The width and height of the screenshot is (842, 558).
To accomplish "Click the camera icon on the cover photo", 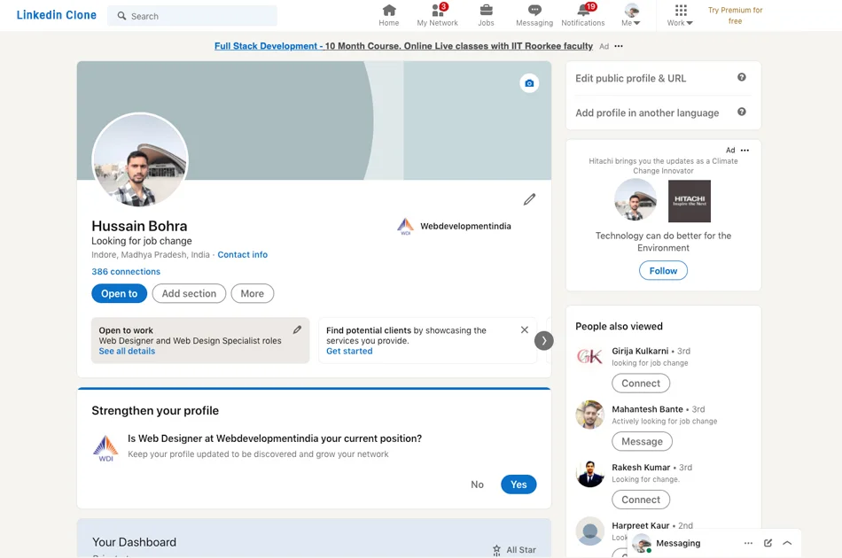I will click(529, 82).
